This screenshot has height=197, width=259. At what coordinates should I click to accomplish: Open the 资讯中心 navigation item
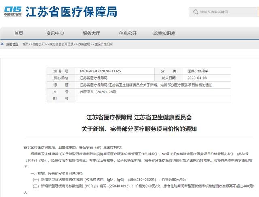pyautogui.click(x=55, y=33)
